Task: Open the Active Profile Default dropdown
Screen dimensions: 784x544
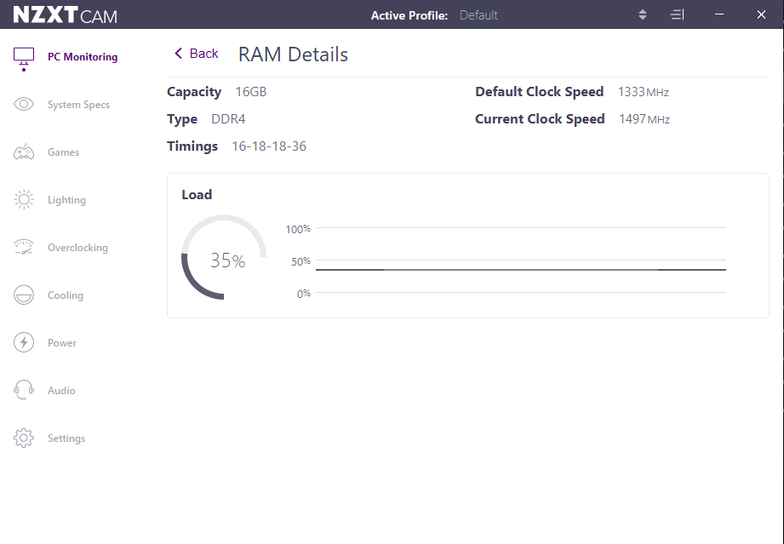Action: pos(479,15)
